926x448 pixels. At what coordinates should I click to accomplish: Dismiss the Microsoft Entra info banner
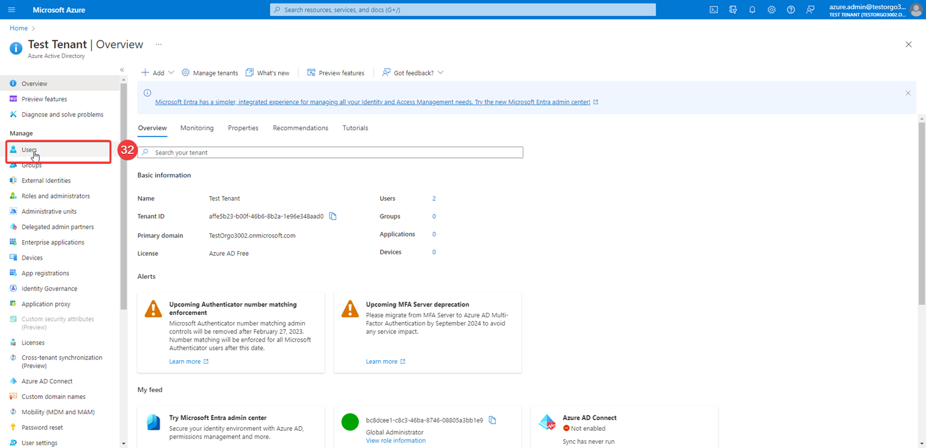pyautogui.click(x=908, y=93)
